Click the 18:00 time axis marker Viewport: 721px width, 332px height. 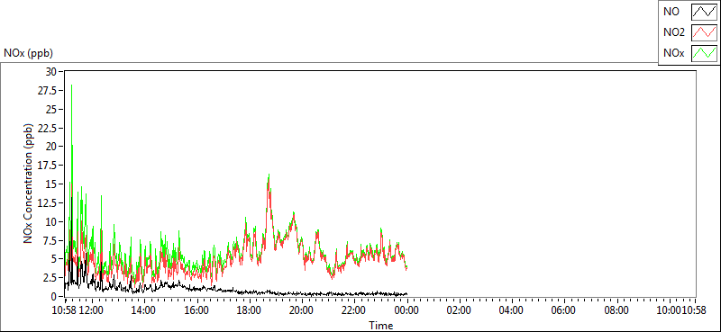(x=250, y=310)
